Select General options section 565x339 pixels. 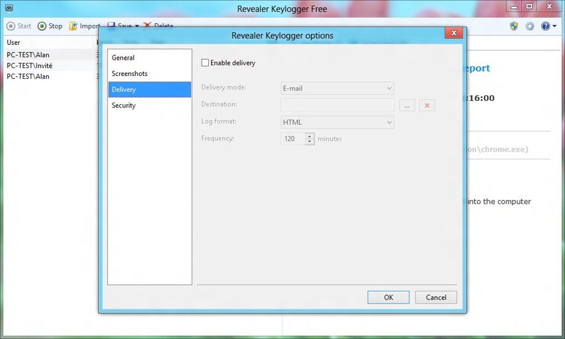click(150, 58)
